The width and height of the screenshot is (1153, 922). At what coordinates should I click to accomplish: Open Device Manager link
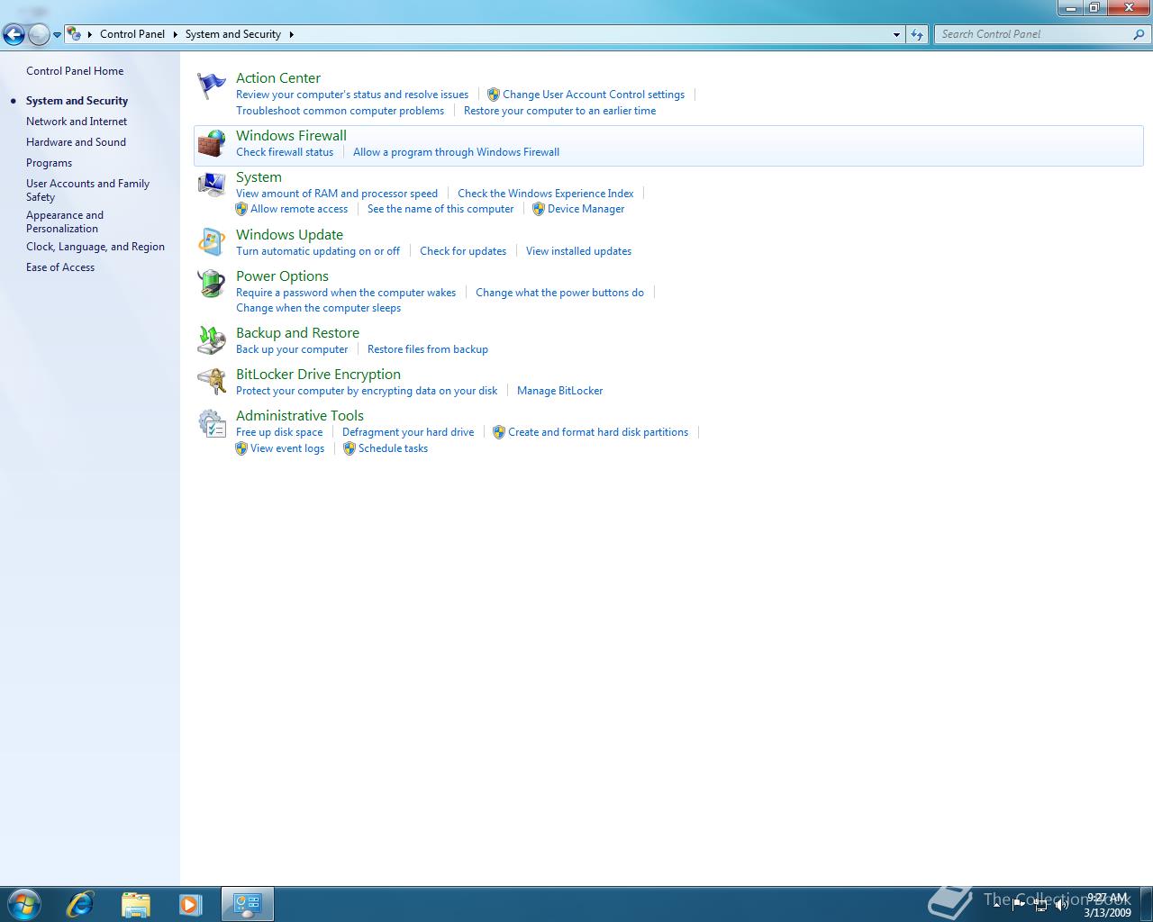point(586,209)
